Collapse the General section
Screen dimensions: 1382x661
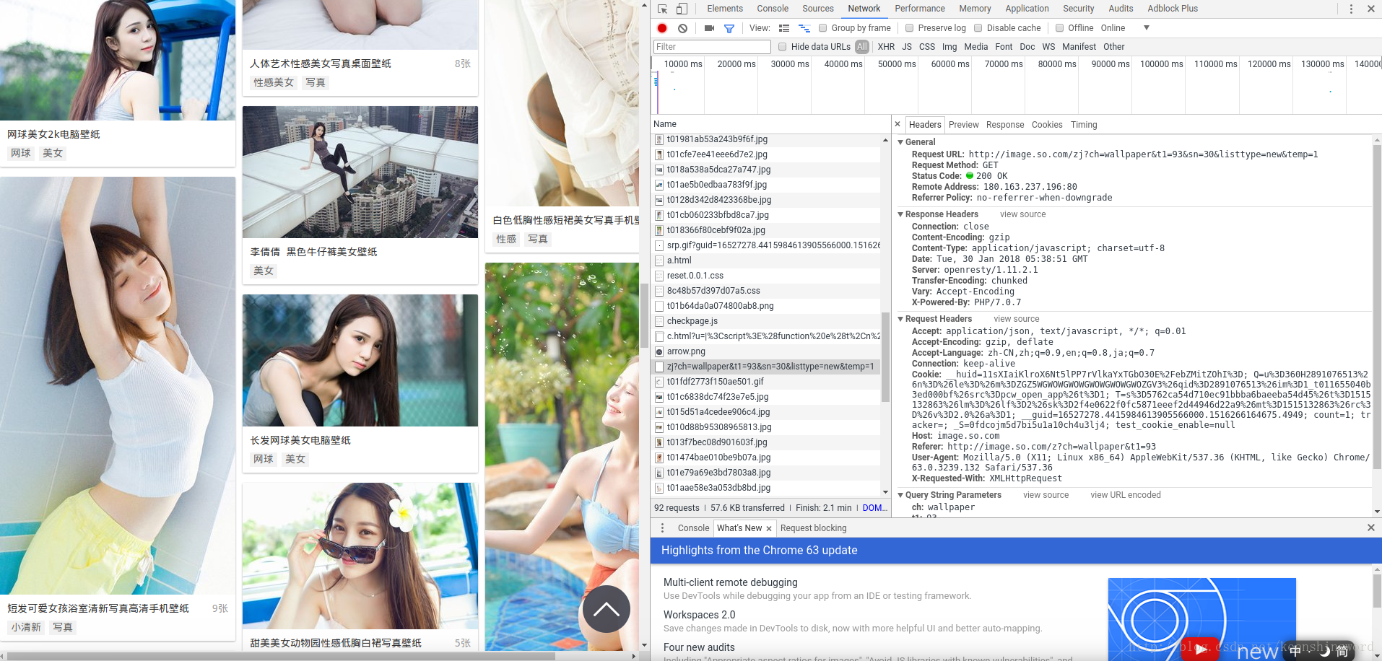[900, 142]
